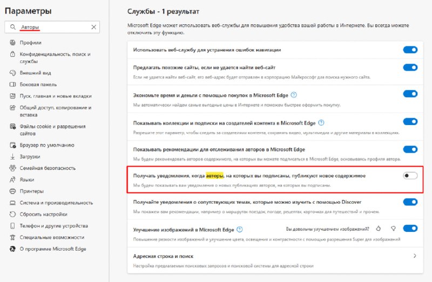The image size is (432, 282).
Task: Click the Microsoft Edge logo icon in sidebar
Action: tap(12, 249)
